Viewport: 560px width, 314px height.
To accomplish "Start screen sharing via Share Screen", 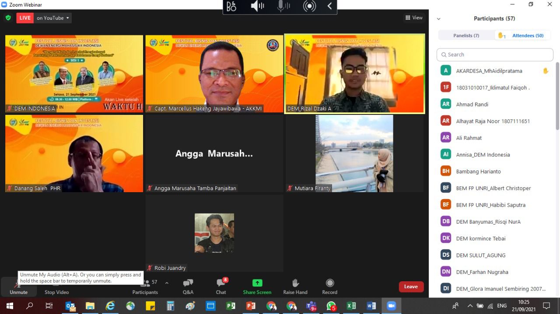I will click(257, 286).
